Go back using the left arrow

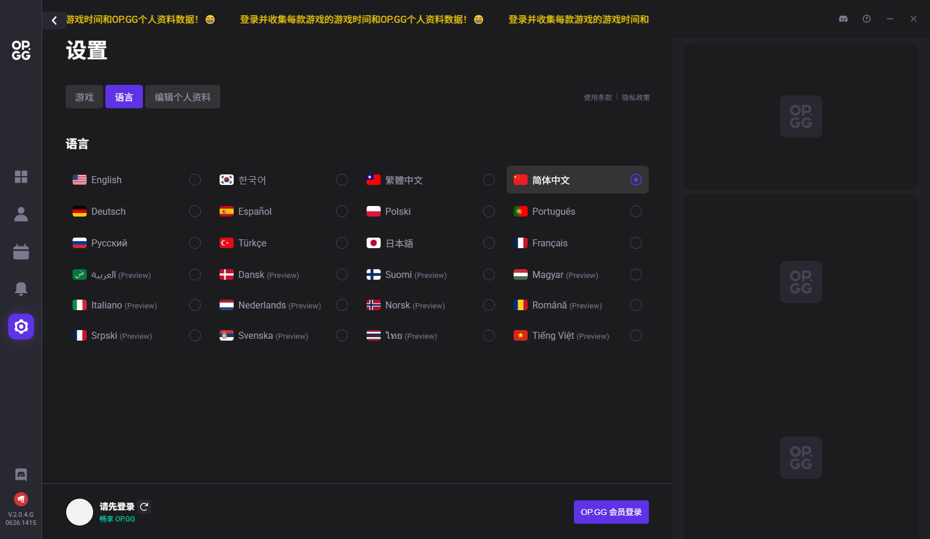click(54, 20)
